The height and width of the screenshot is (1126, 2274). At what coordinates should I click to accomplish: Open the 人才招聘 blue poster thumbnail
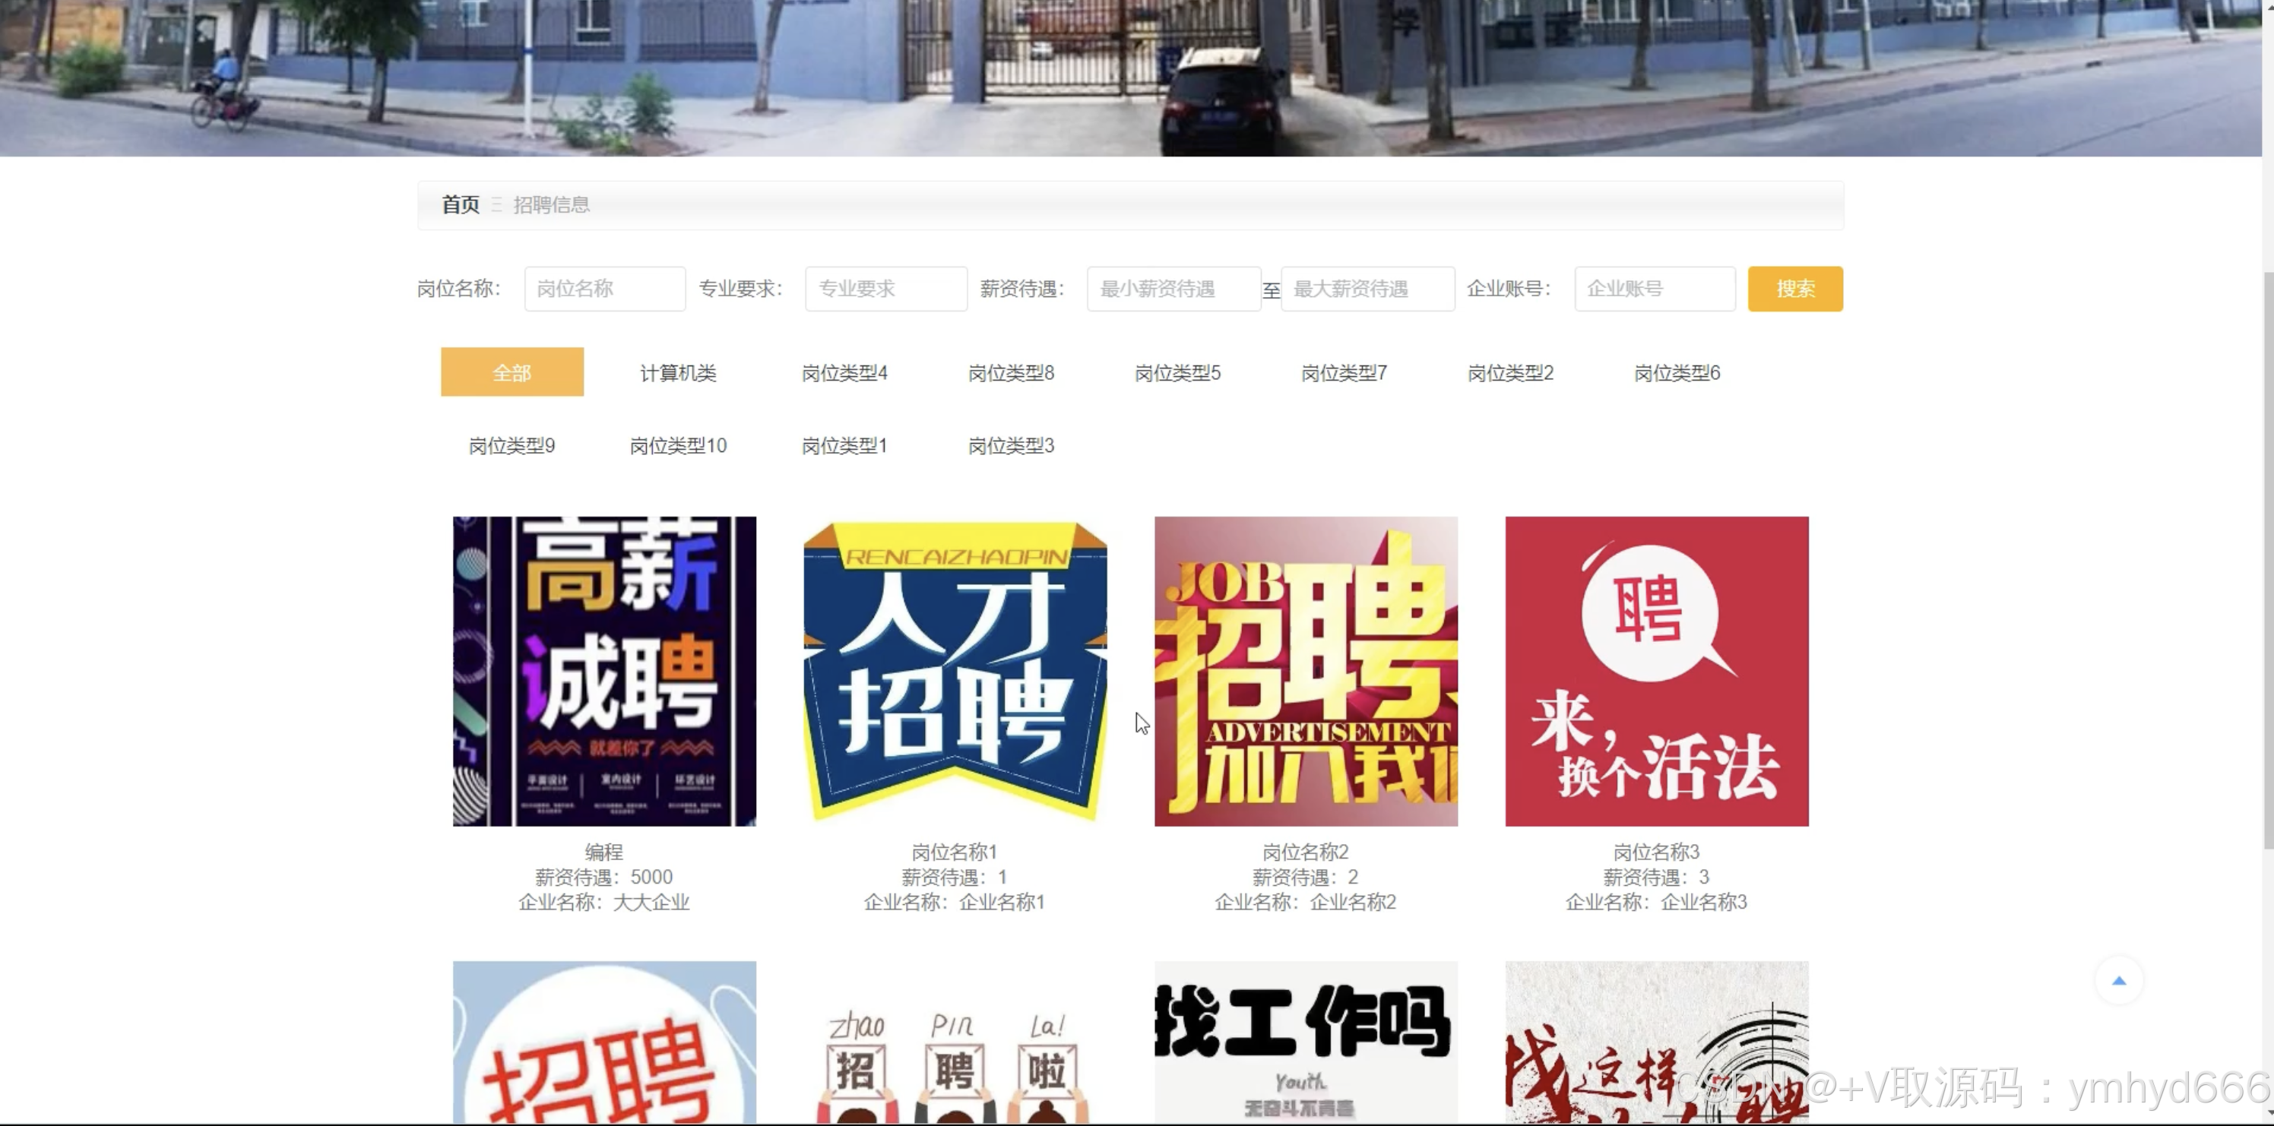point(955,671)
